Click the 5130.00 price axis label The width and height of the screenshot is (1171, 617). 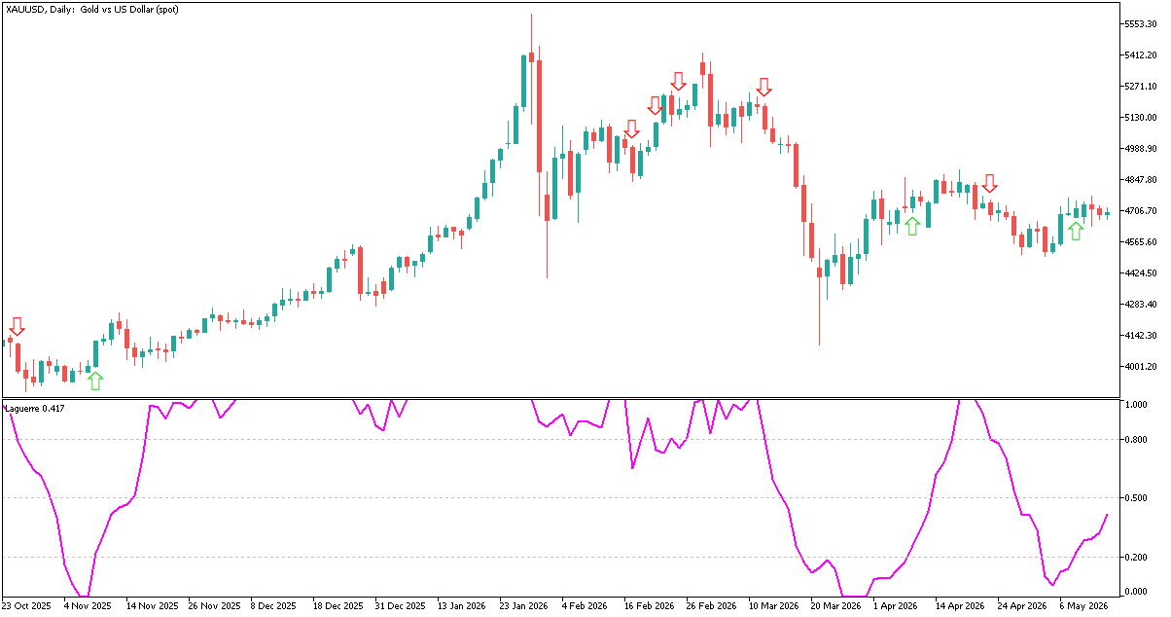point(1142,118)
